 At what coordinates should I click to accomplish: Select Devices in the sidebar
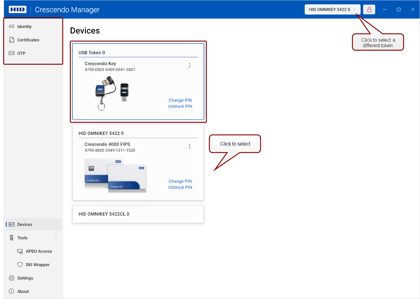(x=33, y=224)
